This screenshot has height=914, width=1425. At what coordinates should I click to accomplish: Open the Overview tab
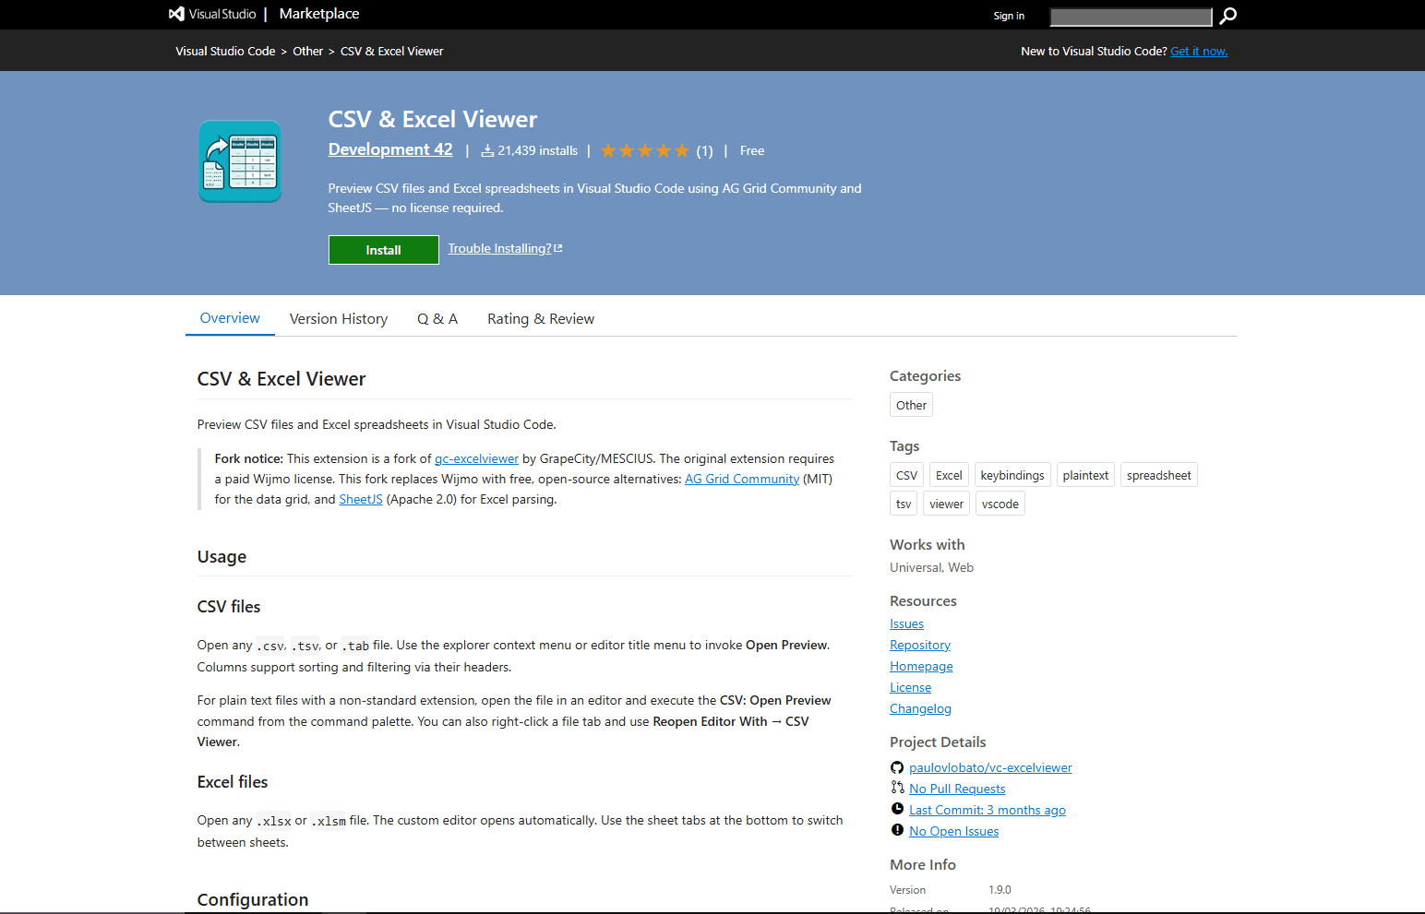pyautogui.click(x=230, y=318)
